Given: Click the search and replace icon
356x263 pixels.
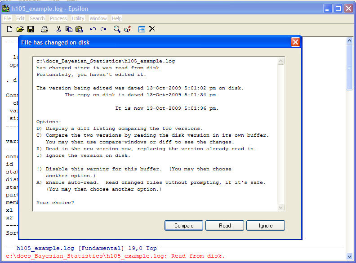Looking at the screenshot, I should [x=128, y=29].
